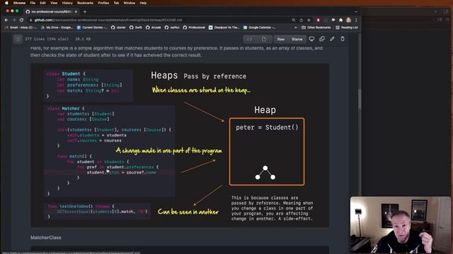
Task: Open the Help menu
Action: tap(143, 3)
